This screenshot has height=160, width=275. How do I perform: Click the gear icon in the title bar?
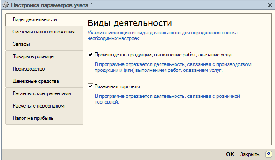click(x=5, y=5)
